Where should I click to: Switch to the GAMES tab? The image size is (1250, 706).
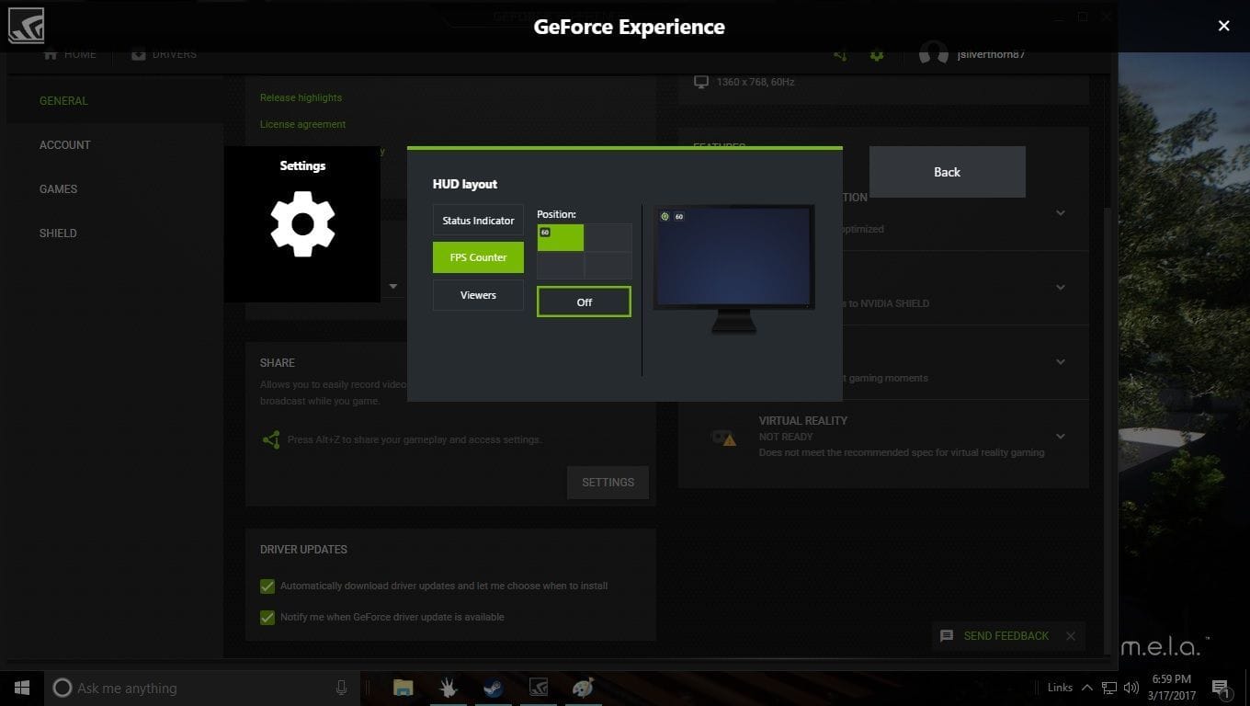(x=58, y=188)
